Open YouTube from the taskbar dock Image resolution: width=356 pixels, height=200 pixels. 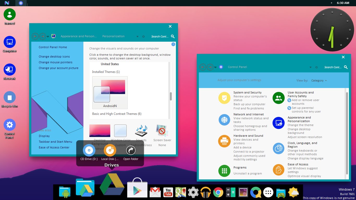[168, 192]
